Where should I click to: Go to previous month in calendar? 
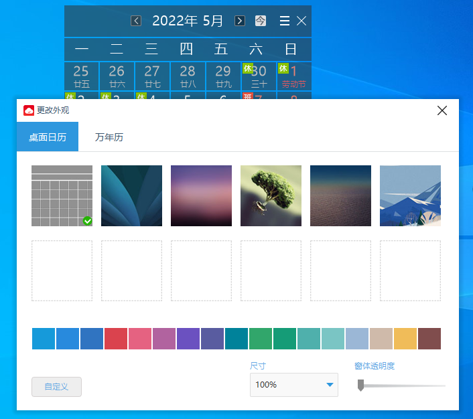coord(136,21)
